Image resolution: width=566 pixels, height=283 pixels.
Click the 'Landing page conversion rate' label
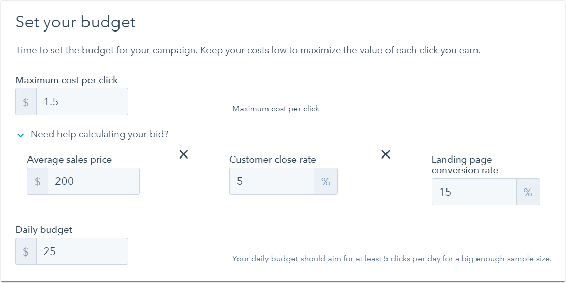click(x=465, y=165)
